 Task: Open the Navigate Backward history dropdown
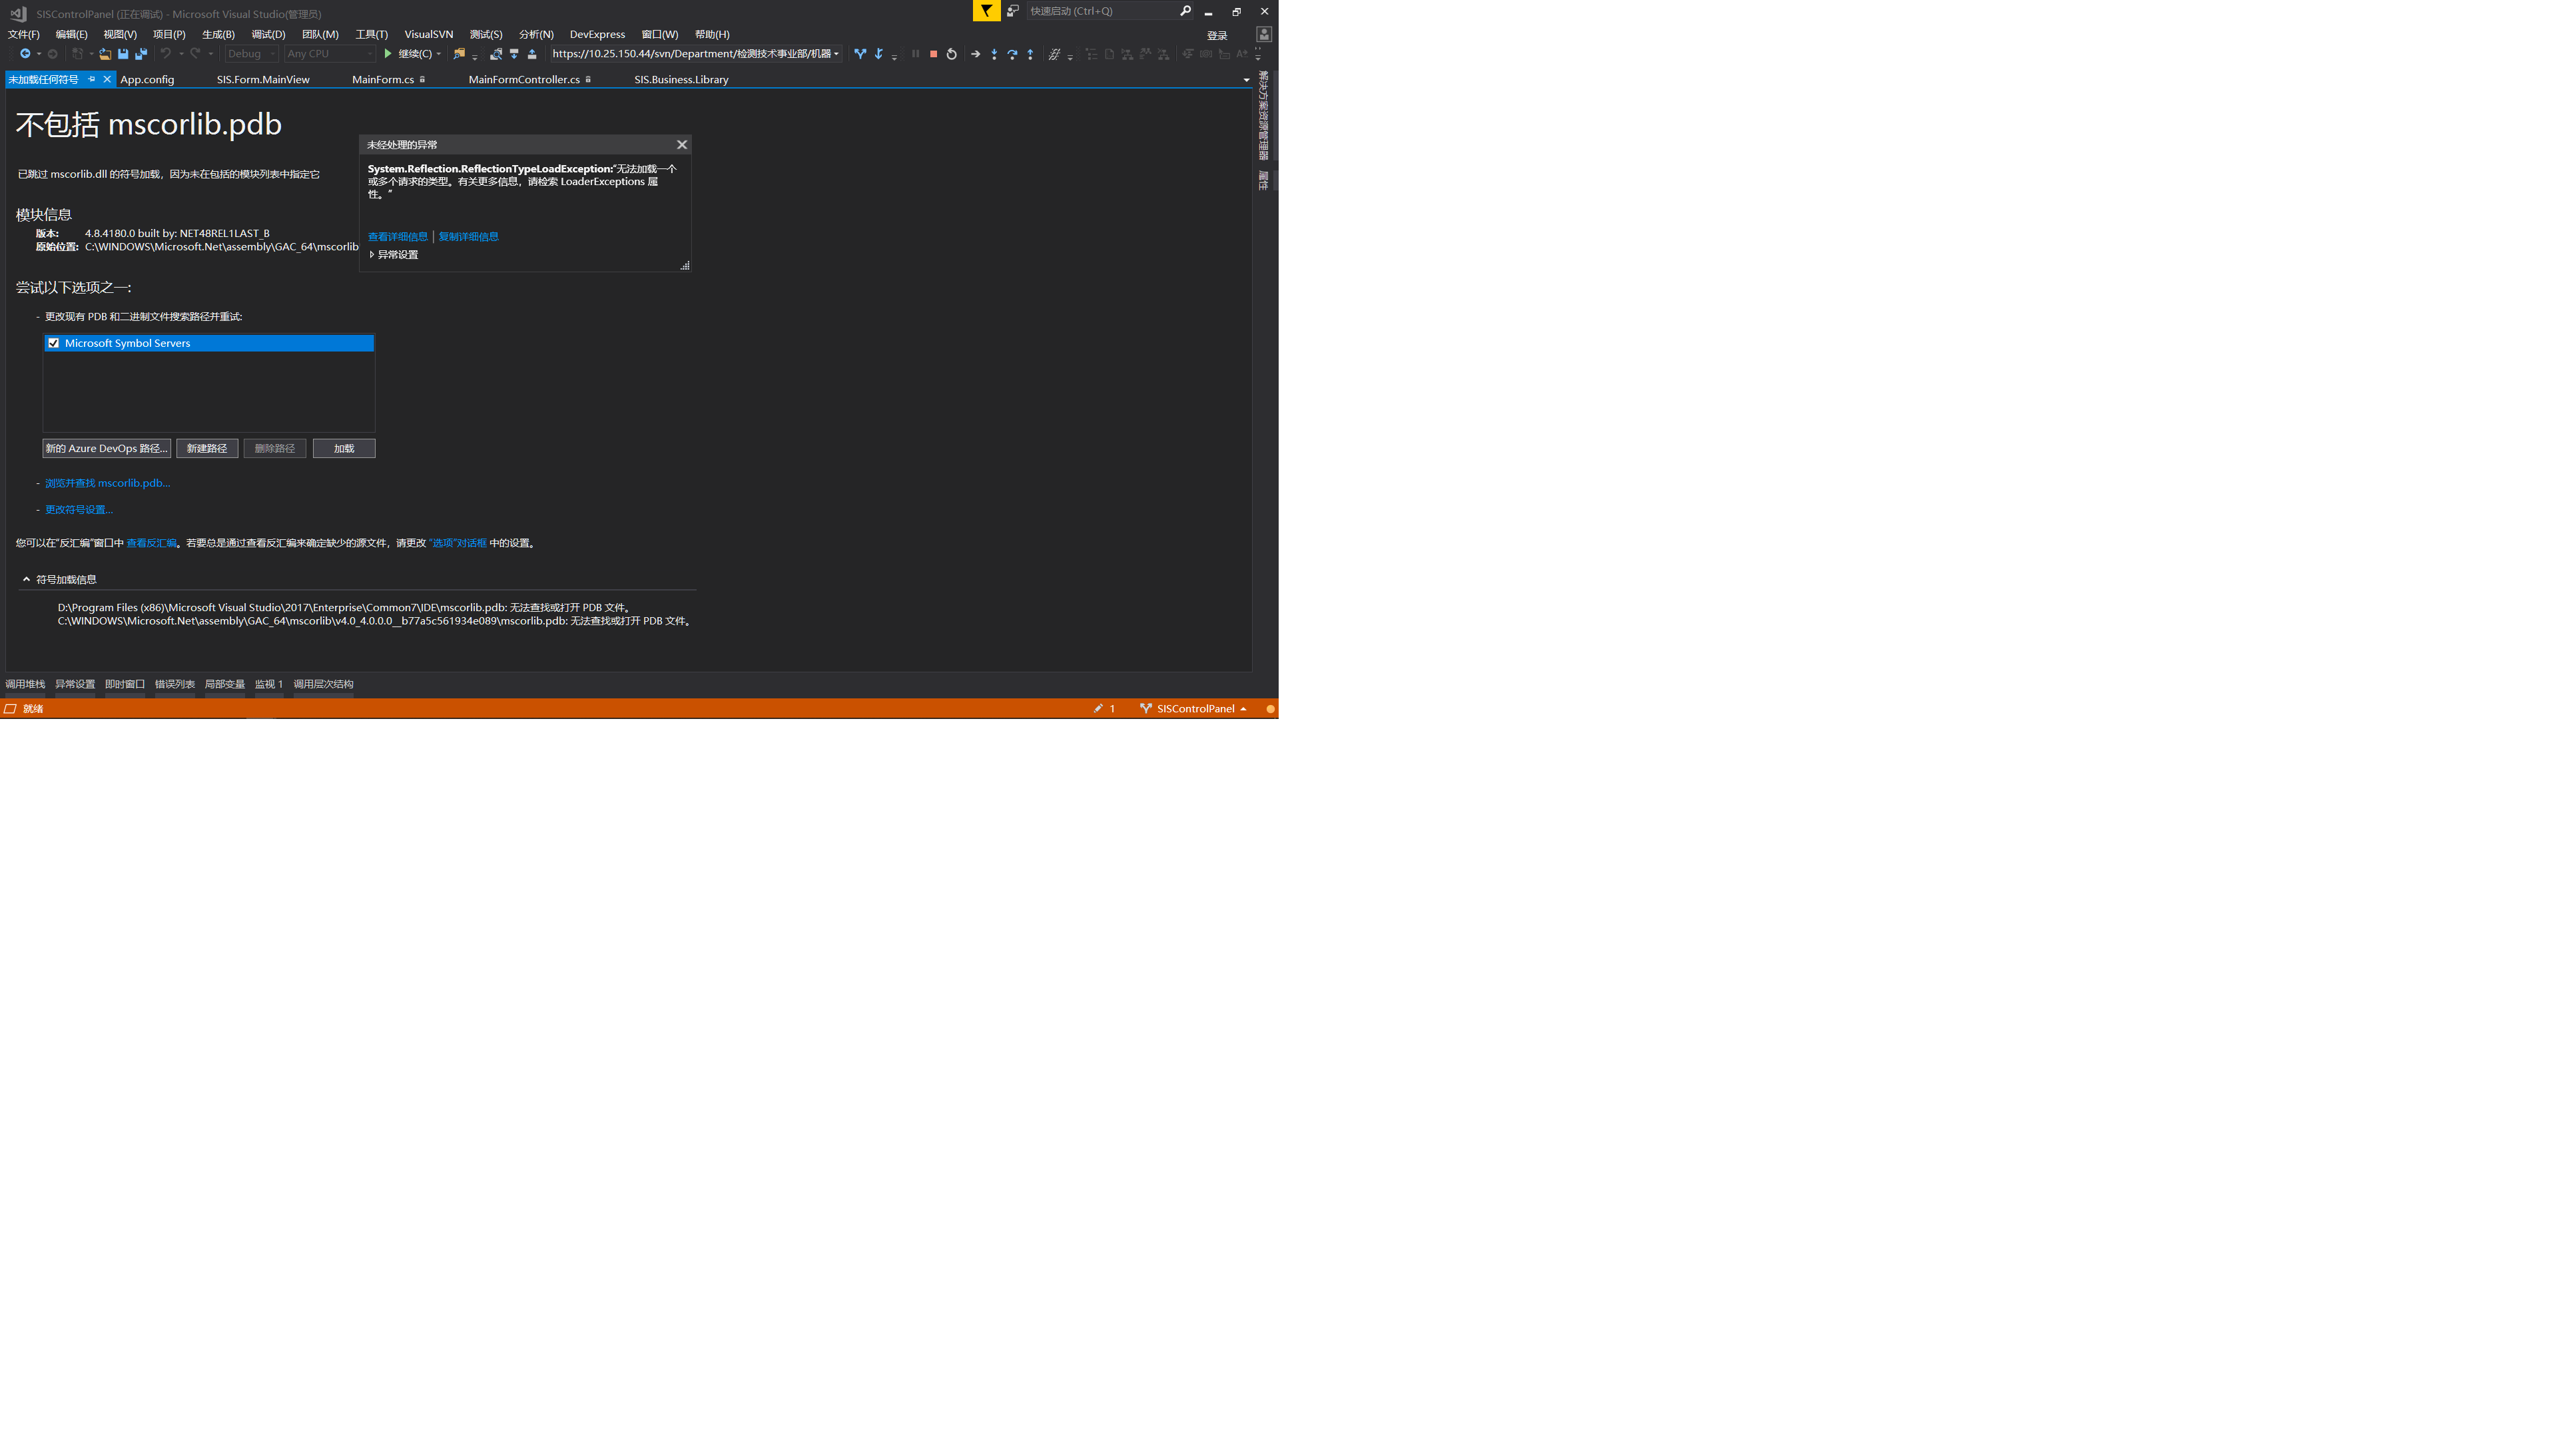39,54
